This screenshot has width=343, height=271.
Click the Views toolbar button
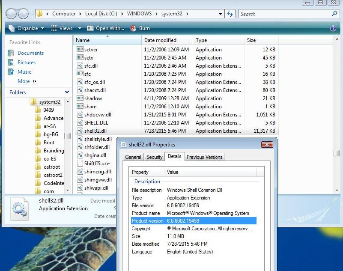(62, 28)
